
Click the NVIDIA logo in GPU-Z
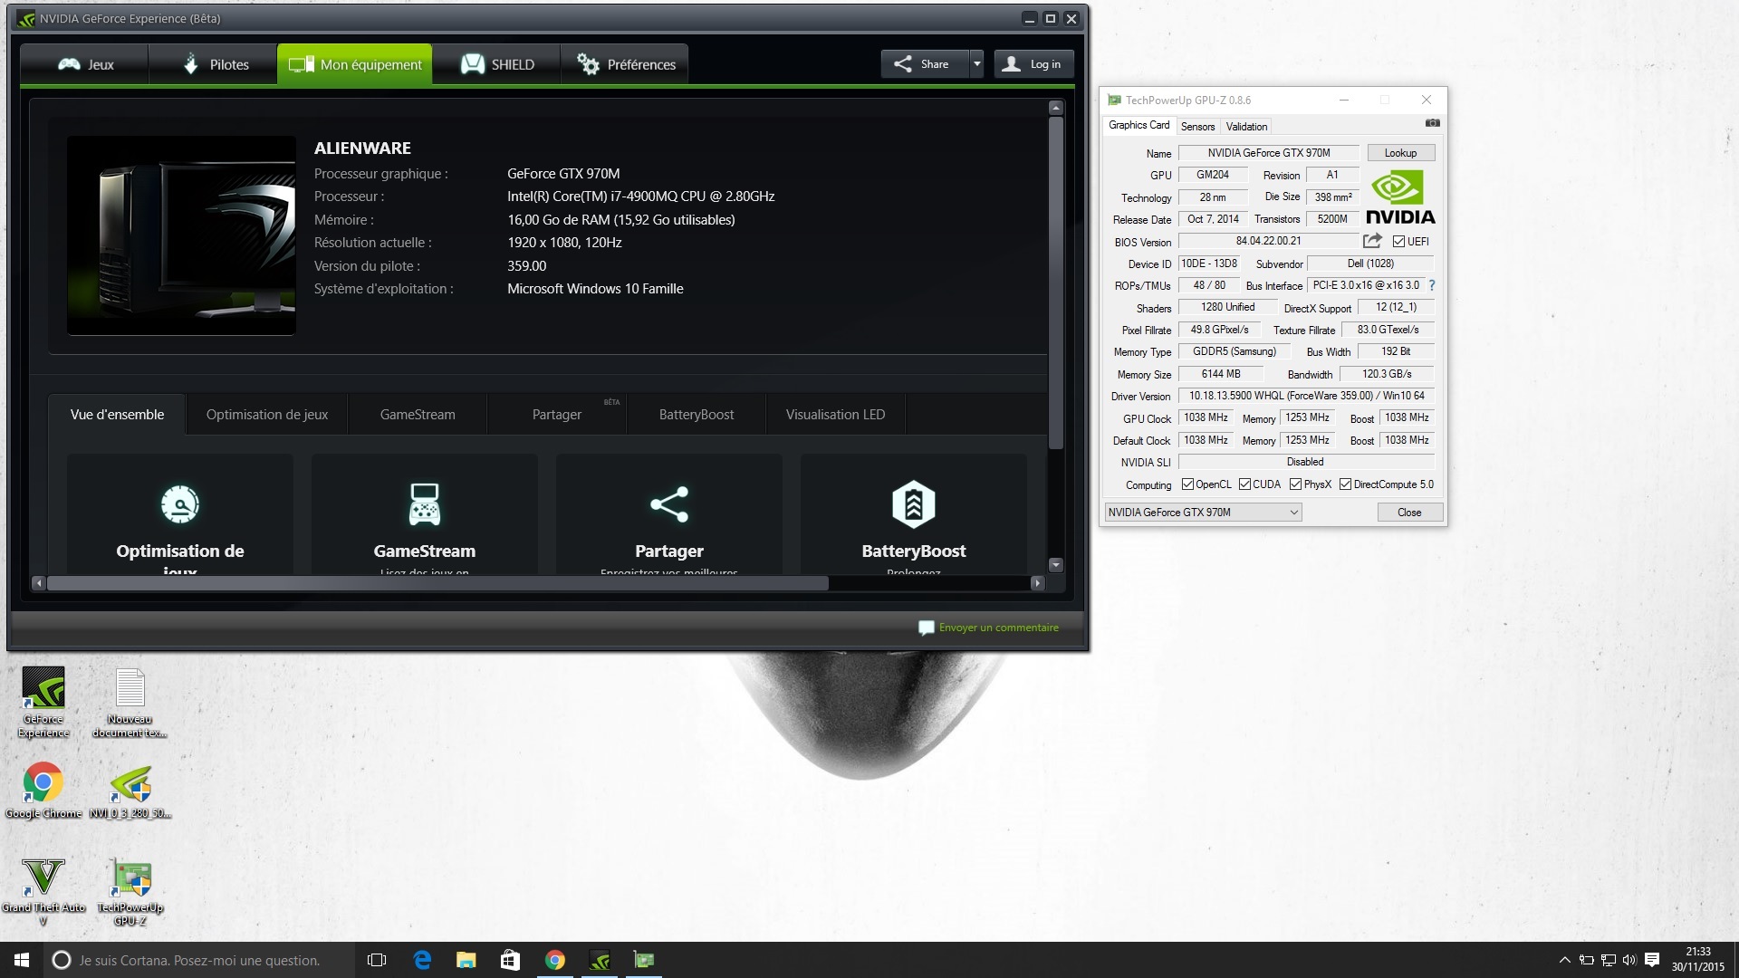[1400, 197]
